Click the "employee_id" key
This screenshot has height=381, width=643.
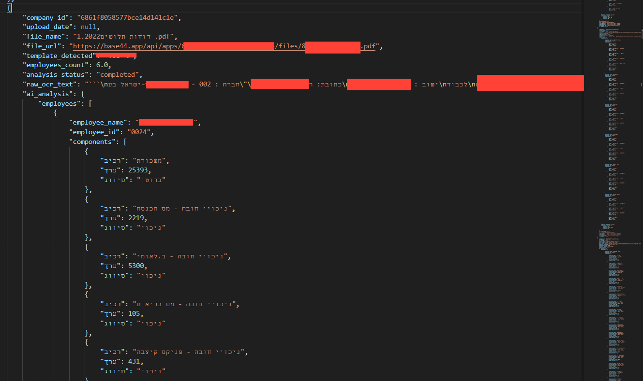click(94, 132)
